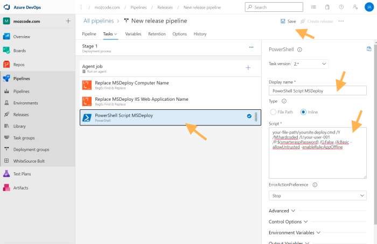377x244 pixels.
Task: Click the Display name text field
Action: coord(317,91)
